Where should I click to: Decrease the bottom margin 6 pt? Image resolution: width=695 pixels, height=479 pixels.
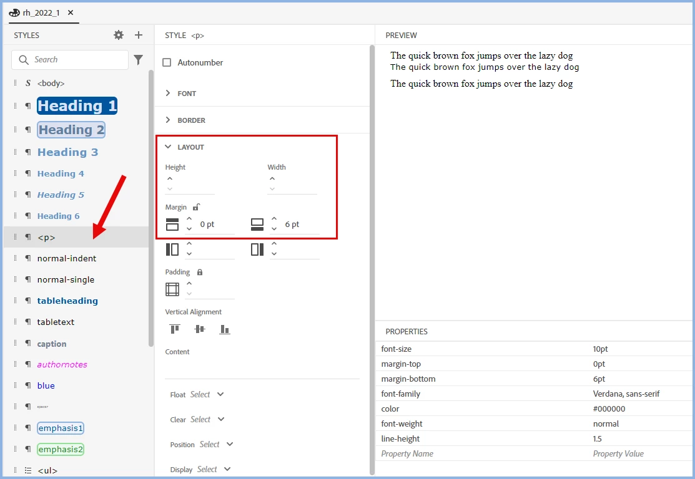click(274, 229)
